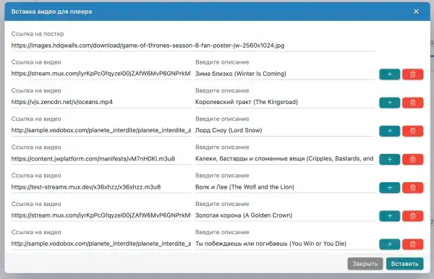Delete the A Golden Crown video row

(x=413, y=216)
